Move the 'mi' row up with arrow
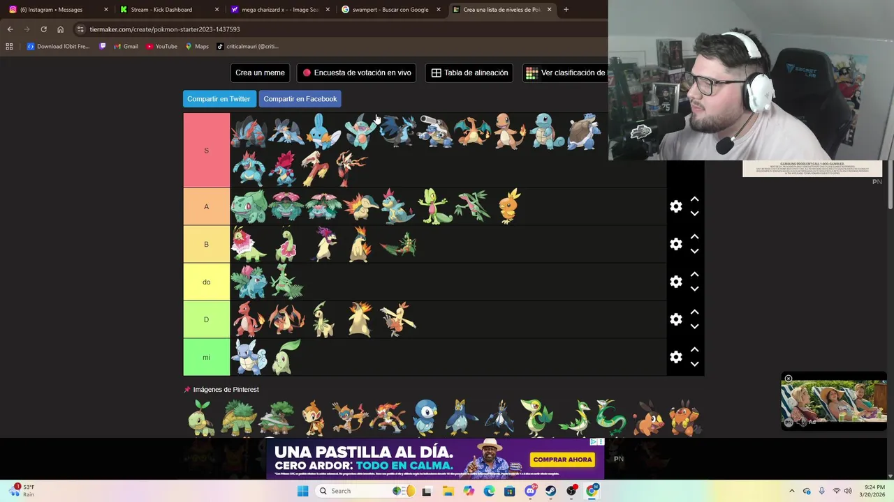This screenshot has height=502, width=894. (694, 350)
